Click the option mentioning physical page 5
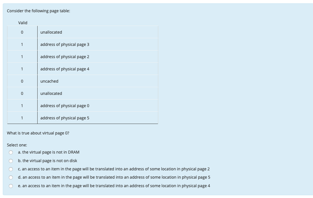This screenshot has height=198, width=313. click(115, 177)
